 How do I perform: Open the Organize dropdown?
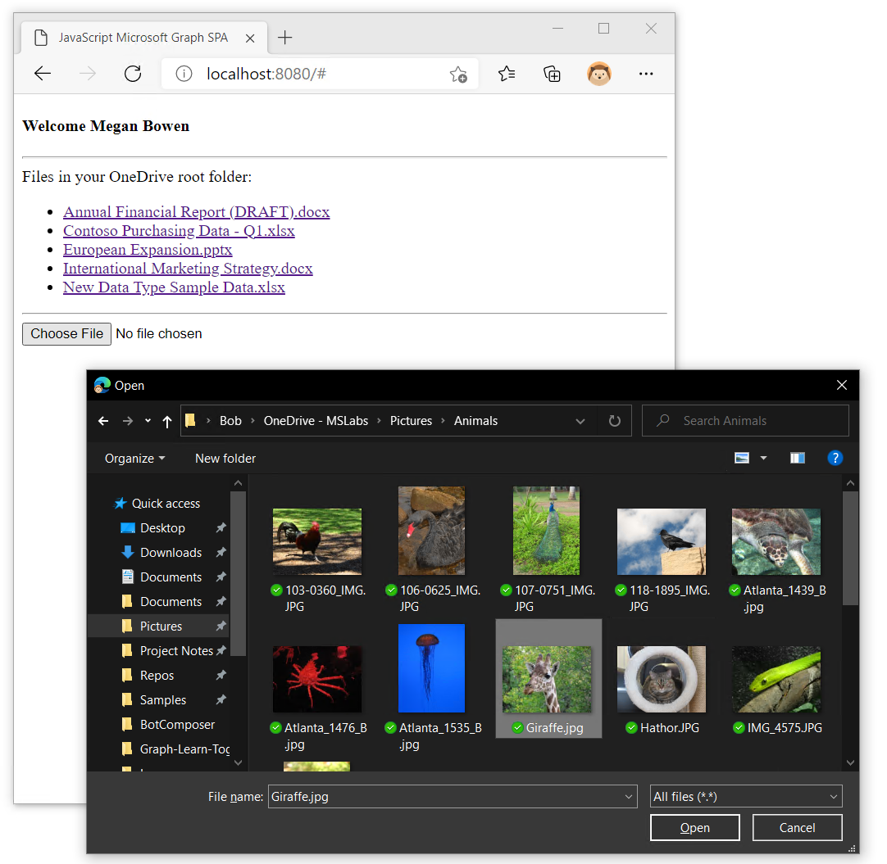click(134, 458)
